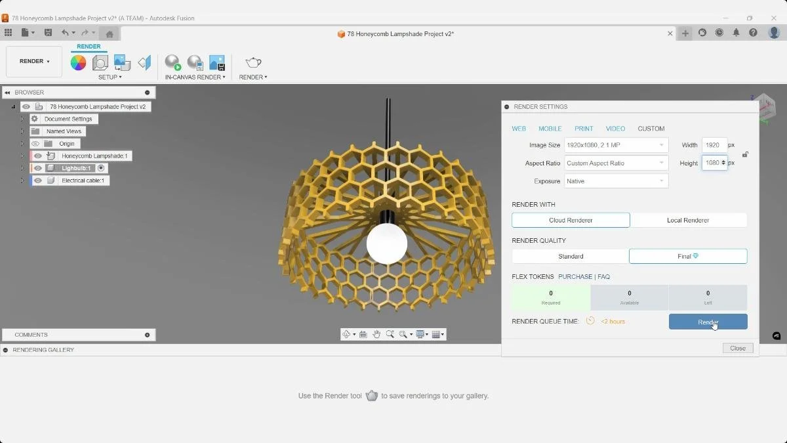The height and width of the screenshot is (443, 787).
Task: Click the Undo arrow
Action: pos(65,33)
